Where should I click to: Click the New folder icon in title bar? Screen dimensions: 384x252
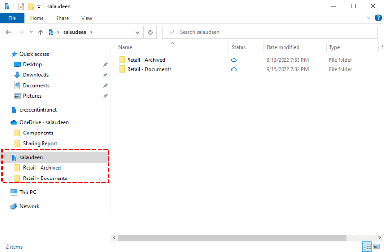pyautogui.click(x=31, y=6)
